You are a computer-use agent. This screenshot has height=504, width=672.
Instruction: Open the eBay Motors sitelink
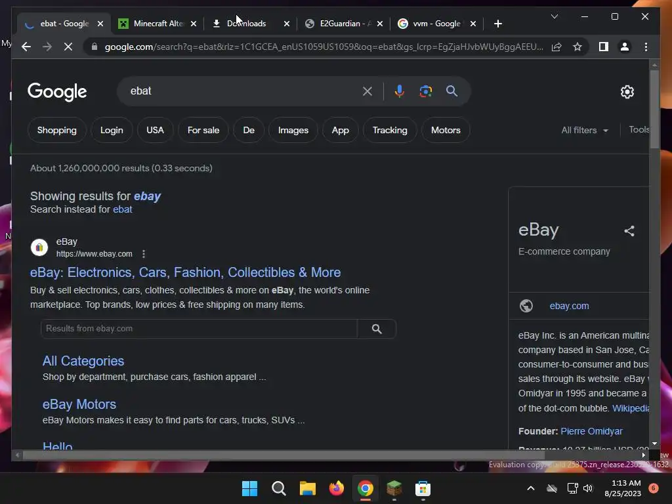pos(79,404)
